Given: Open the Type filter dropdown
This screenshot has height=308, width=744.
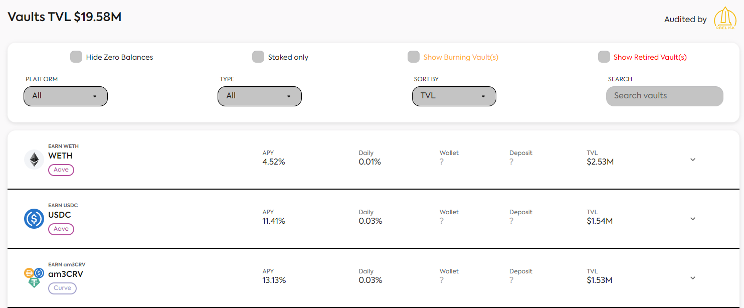Looking at the screenshot, I should (x=260, y=96).
